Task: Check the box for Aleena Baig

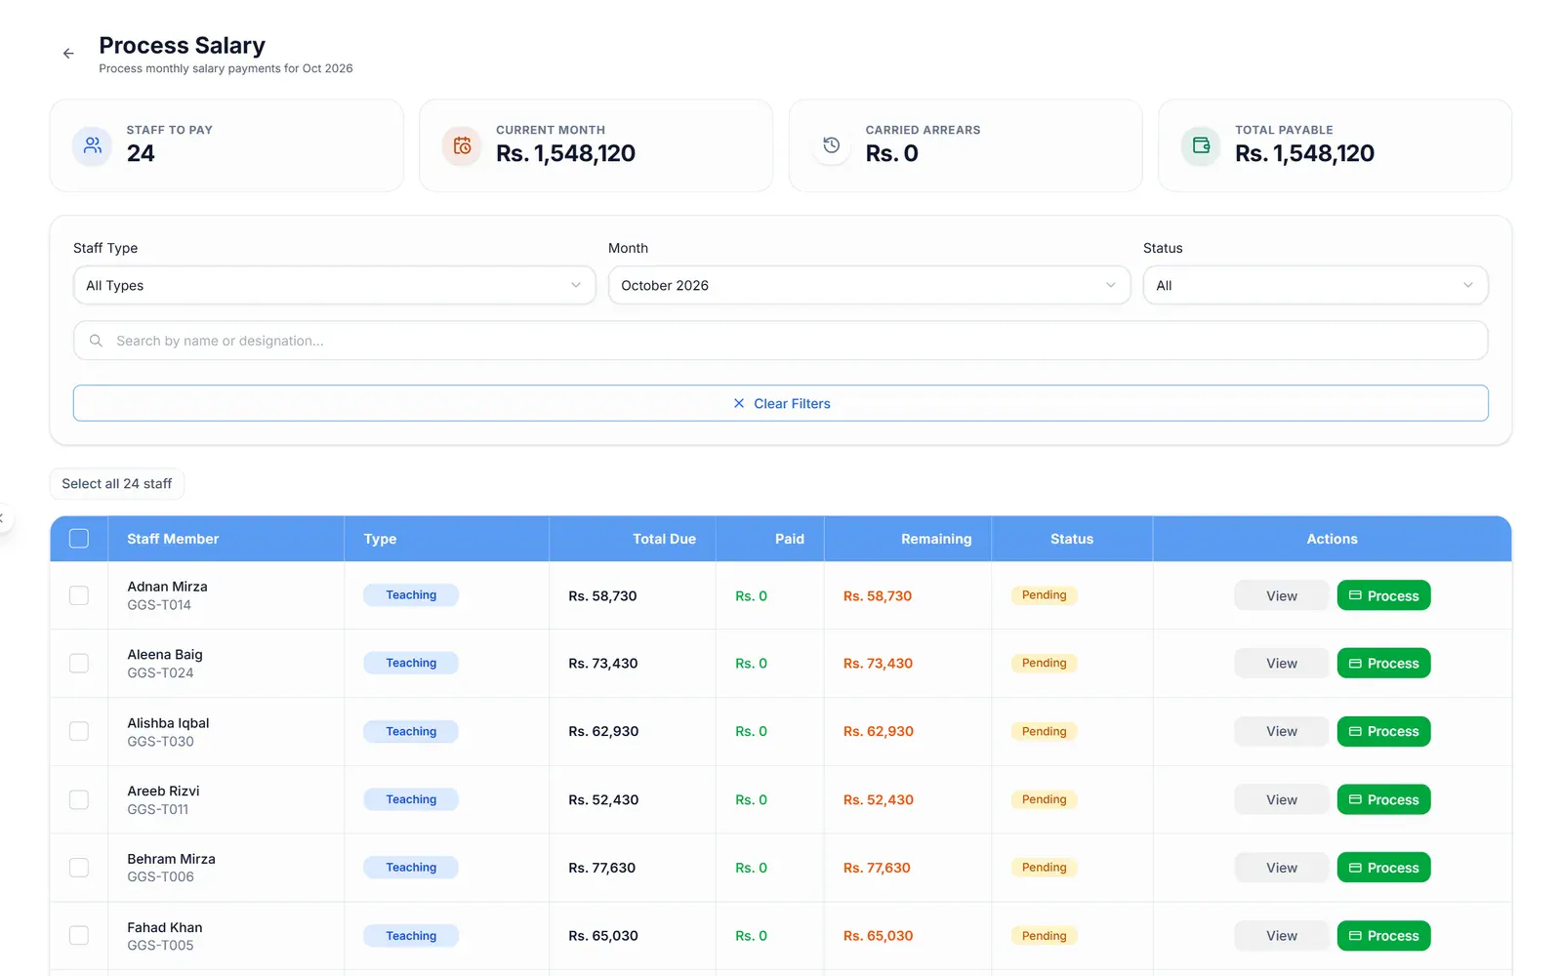Action: (x=79, y=664)
